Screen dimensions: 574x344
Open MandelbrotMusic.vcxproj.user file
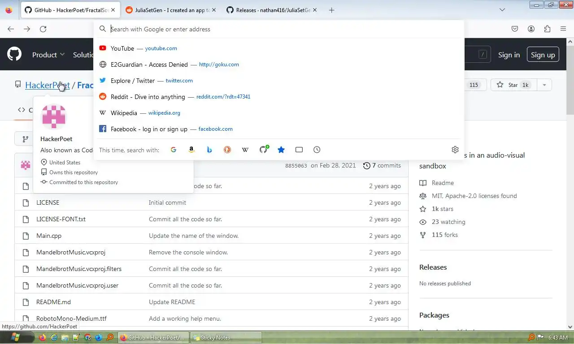77,285
